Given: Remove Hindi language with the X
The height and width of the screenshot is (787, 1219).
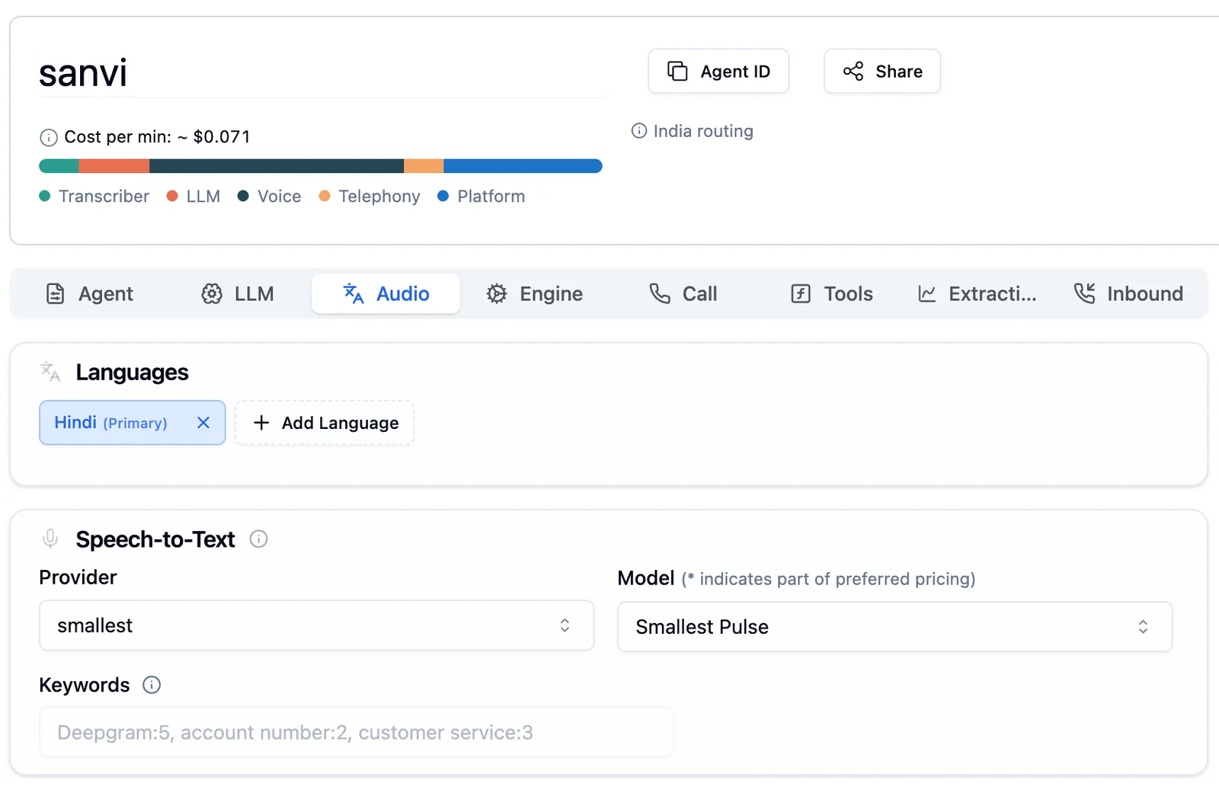Looking at the screenshot, I should pos(203,423).
